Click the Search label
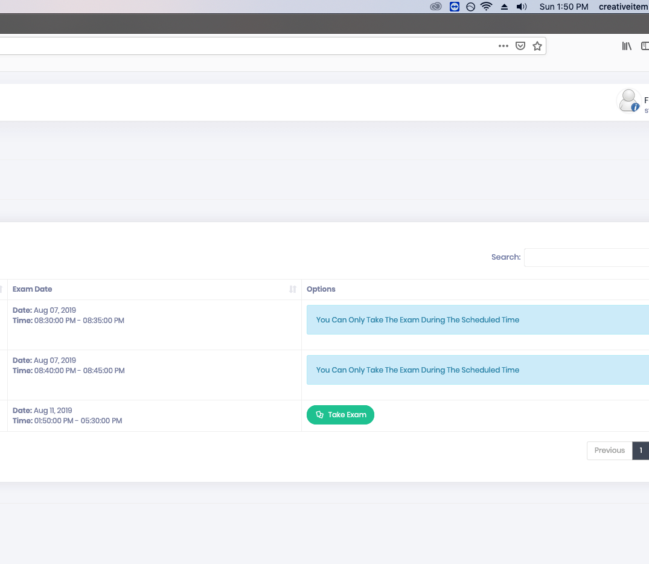Viewport: 649px width, 564px height. pyautogui.click(x=506, y=257)
